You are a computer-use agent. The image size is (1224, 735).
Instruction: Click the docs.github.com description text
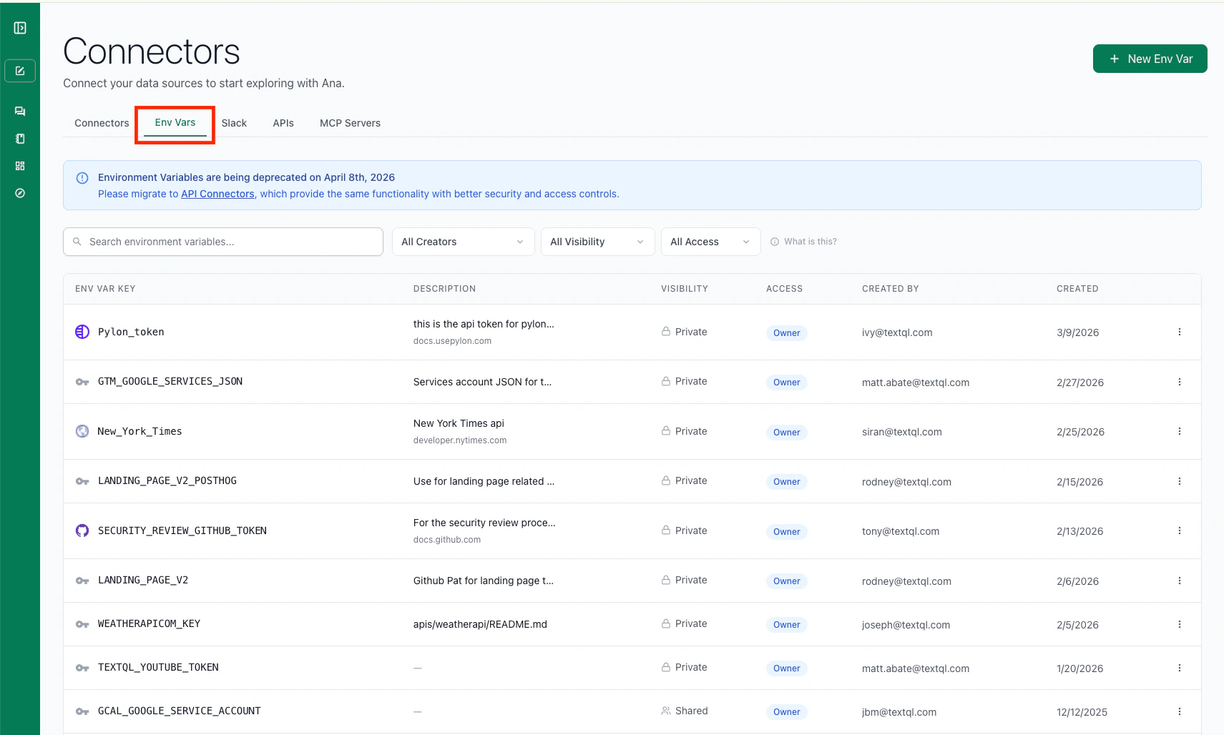[447, 540]
